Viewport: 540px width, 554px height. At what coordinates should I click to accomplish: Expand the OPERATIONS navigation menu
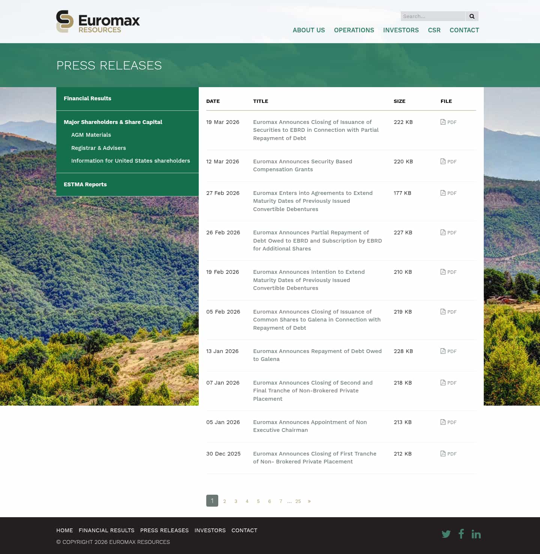(354, 30)
